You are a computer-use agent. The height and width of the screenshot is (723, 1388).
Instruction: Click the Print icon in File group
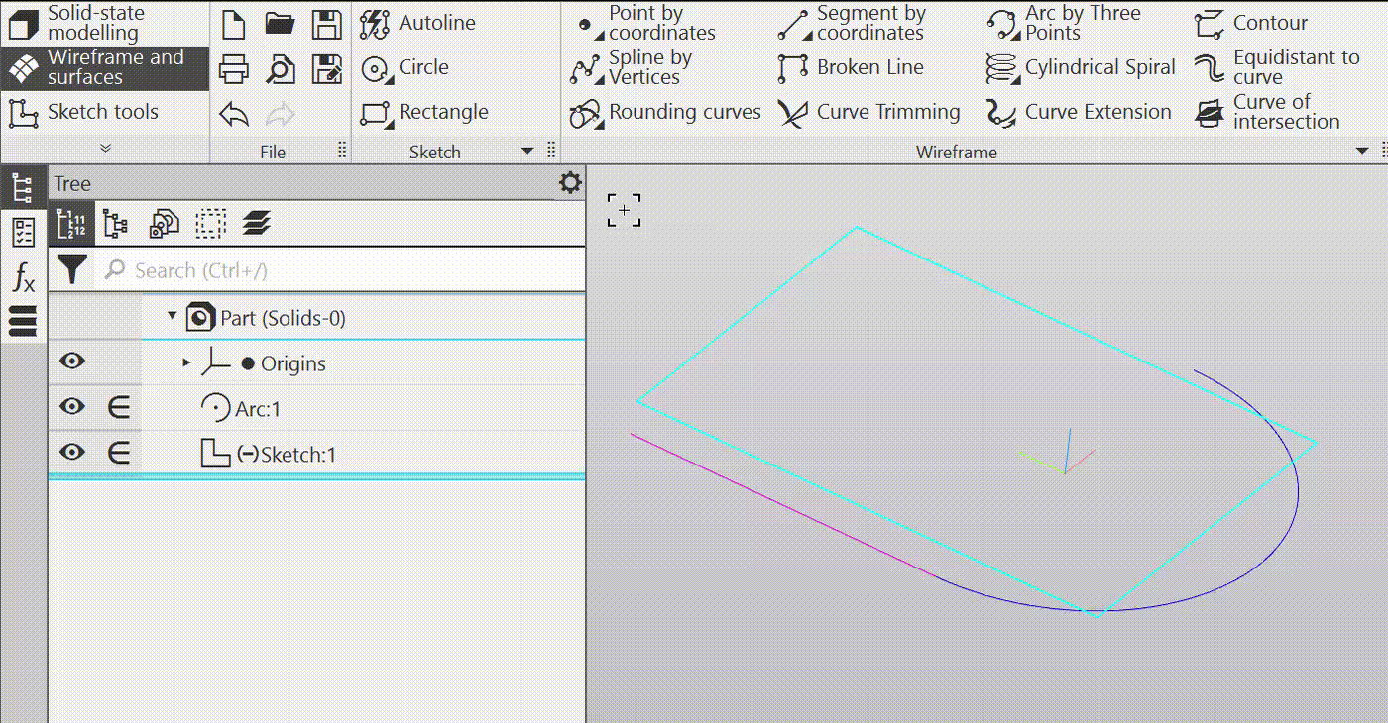[x=234, y=68]
